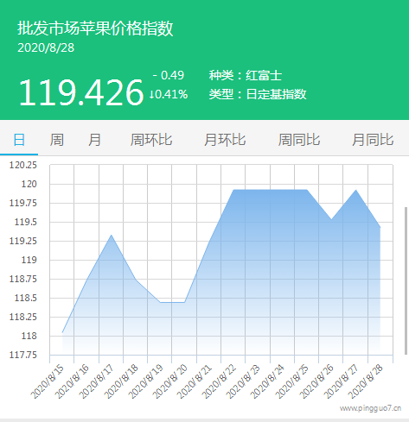This screenshot has width=409, height=422.
Task: Click the vertical scrollbar beside the chart
Action: tap(406, 280)
